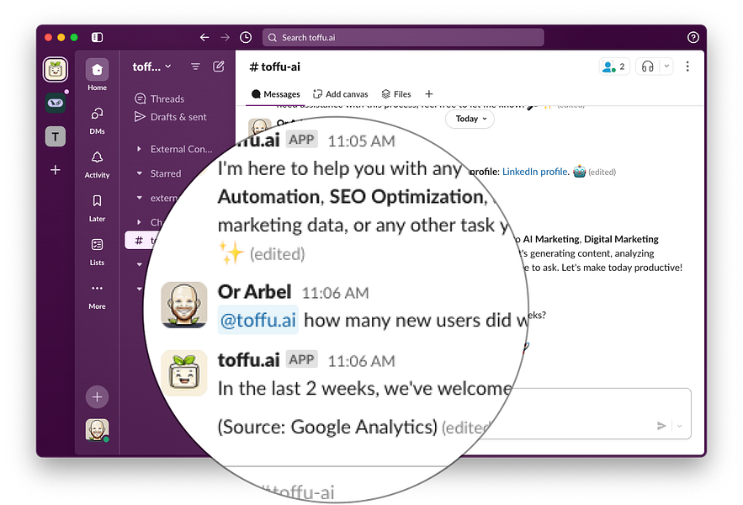Screen dimensions: 743x505
Task: Navigate forward with the right arrow
Action: [225, 37]
